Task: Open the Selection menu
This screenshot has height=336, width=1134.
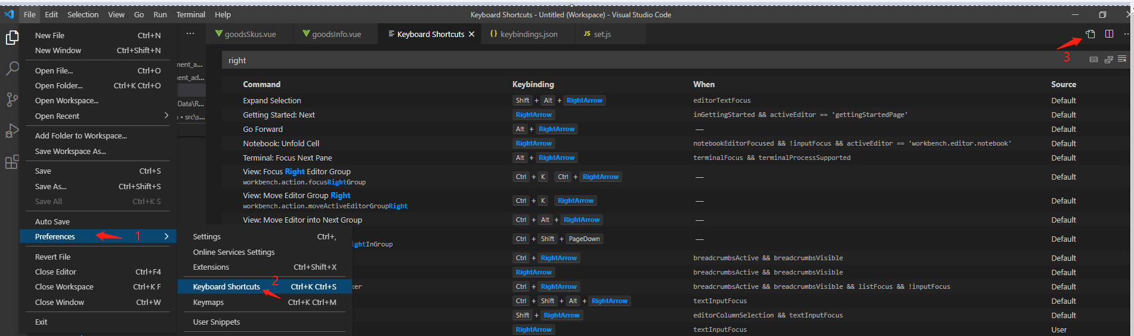Action: point(83,14)
